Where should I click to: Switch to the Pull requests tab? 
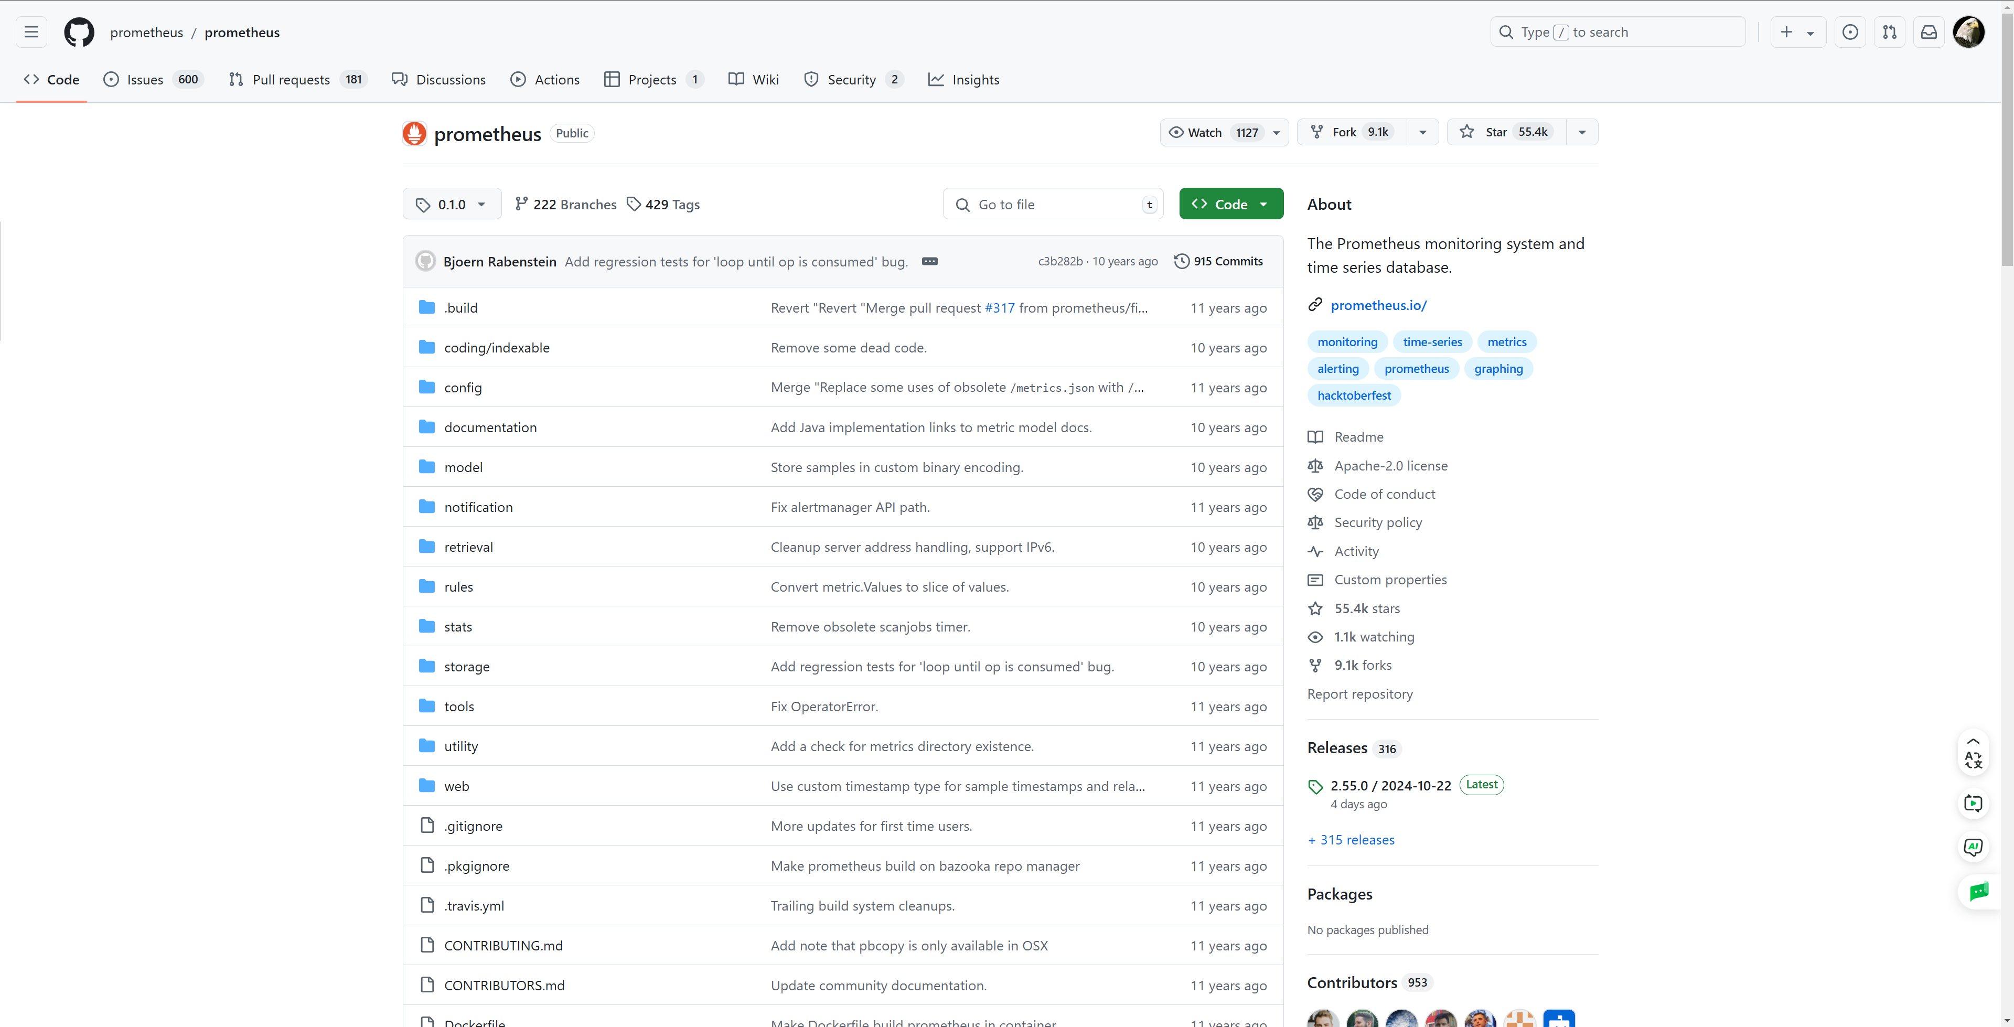pyautogui.click(x=297, y=80)
